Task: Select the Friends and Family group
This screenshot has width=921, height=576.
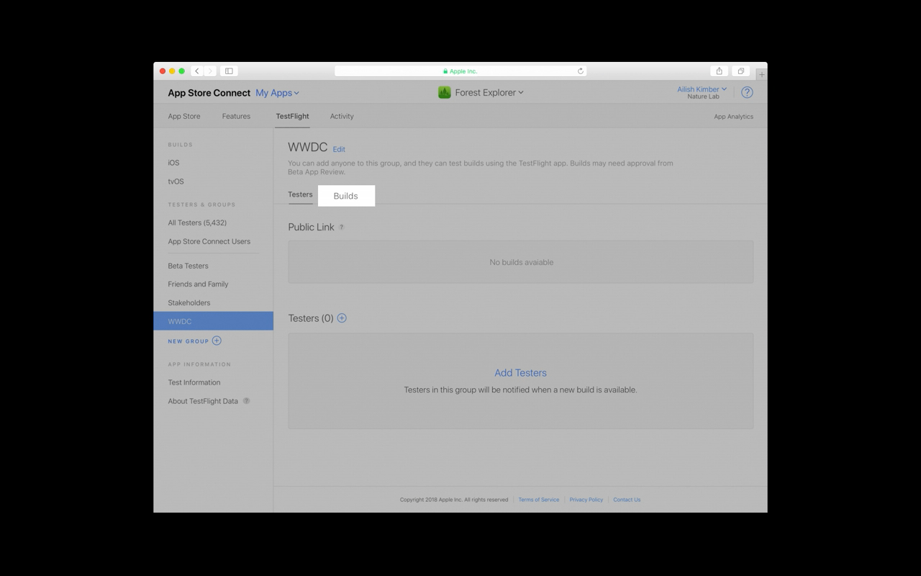Action: [198, 284]
